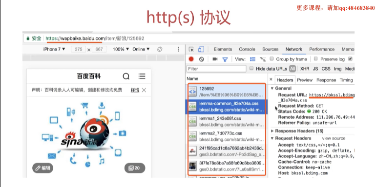
Task: Click the lemma2_7d0773c.css file icon
Action: [192, 136]
